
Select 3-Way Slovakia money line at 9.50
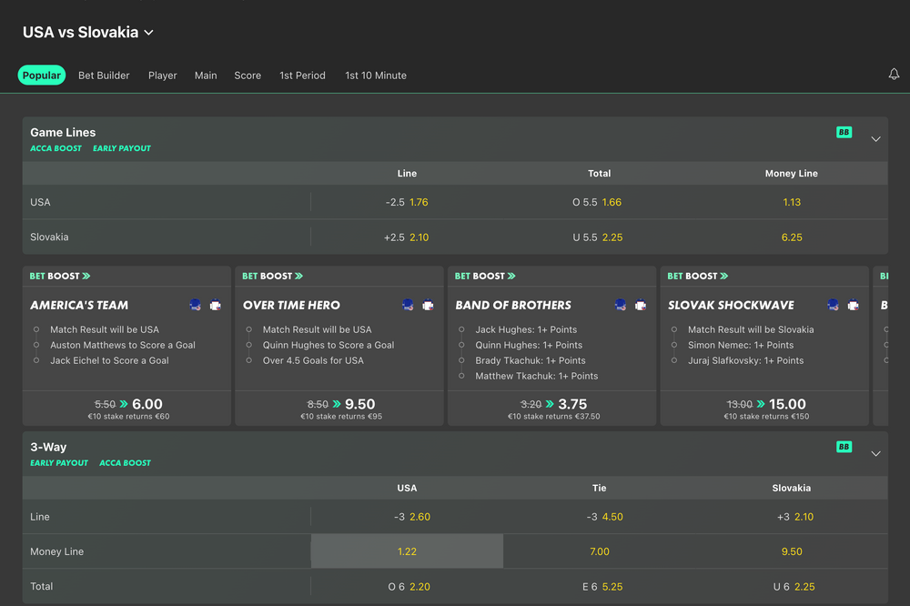pos(792,551)
